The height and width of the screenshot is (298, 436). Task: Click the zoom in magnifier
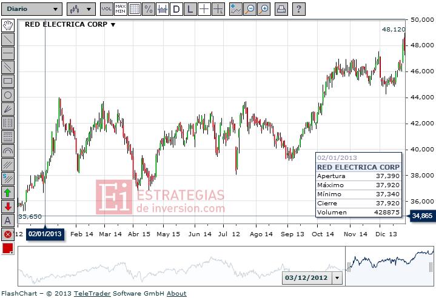point(264,9)
